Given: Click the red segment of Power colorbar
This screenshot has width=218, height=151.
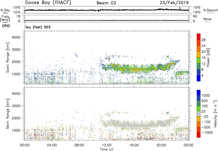Looking at the screenshot, I should click(199, 37).
